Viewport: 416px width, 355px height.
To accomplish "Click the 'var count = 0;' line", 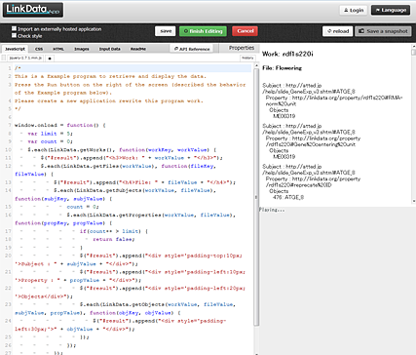I will 51,141.
